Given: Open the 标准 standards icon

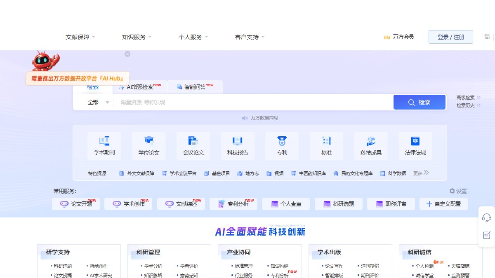Looking at the screenshot, I should tap(327, 141).
